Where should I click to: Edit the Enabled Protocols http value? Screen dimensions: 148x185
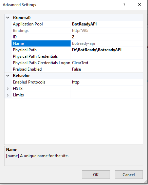pos(107,82)
